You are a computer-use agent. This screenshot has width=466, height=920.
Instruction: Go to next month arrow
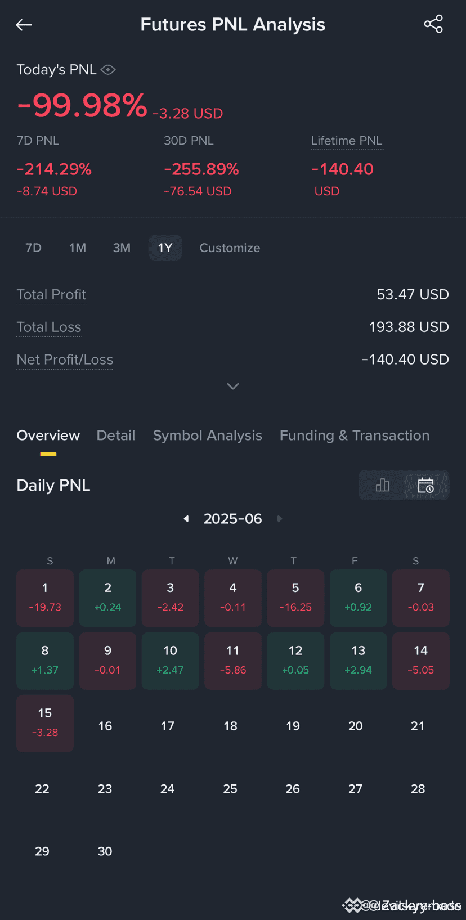(x=280, y=519)
